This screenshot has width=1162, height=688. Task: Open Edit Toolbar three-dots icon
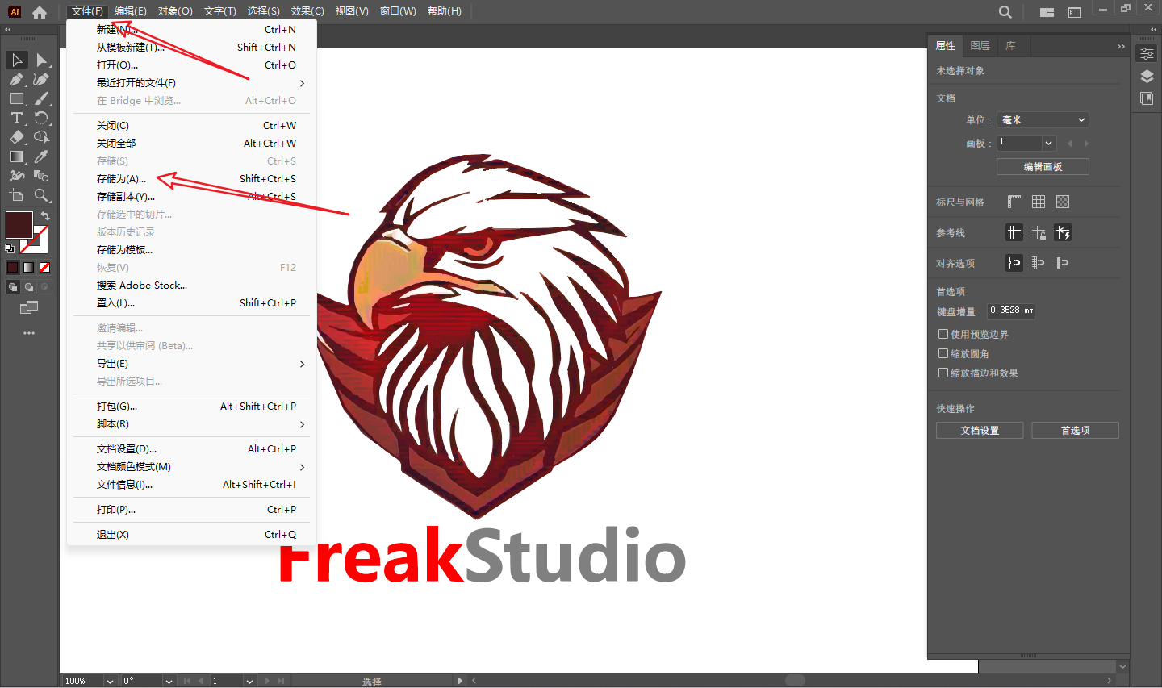(x=29, y=333)
